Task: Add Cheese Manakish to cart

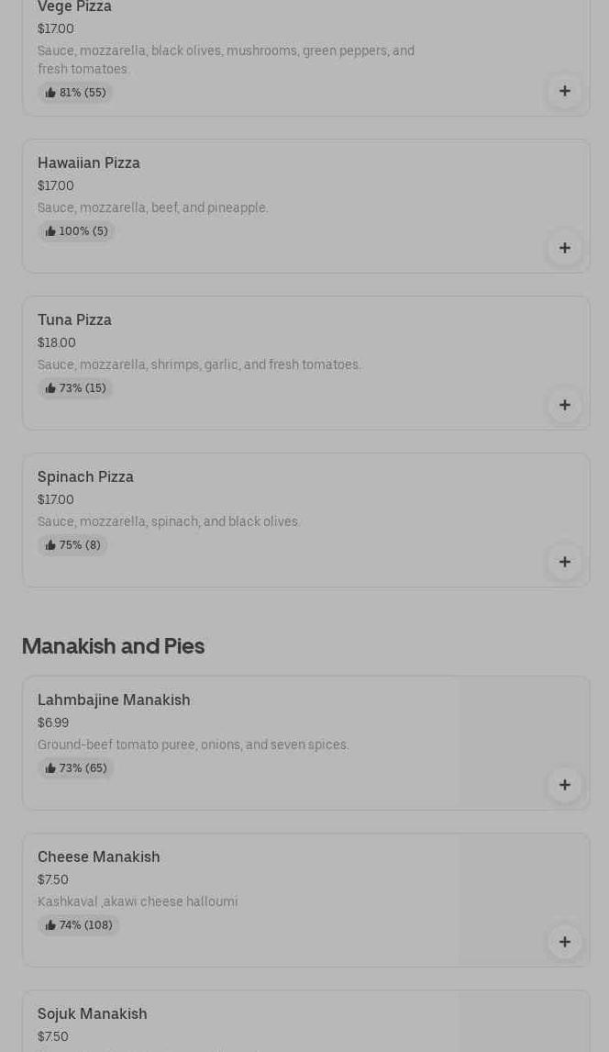Action: (x=564, y=942)
